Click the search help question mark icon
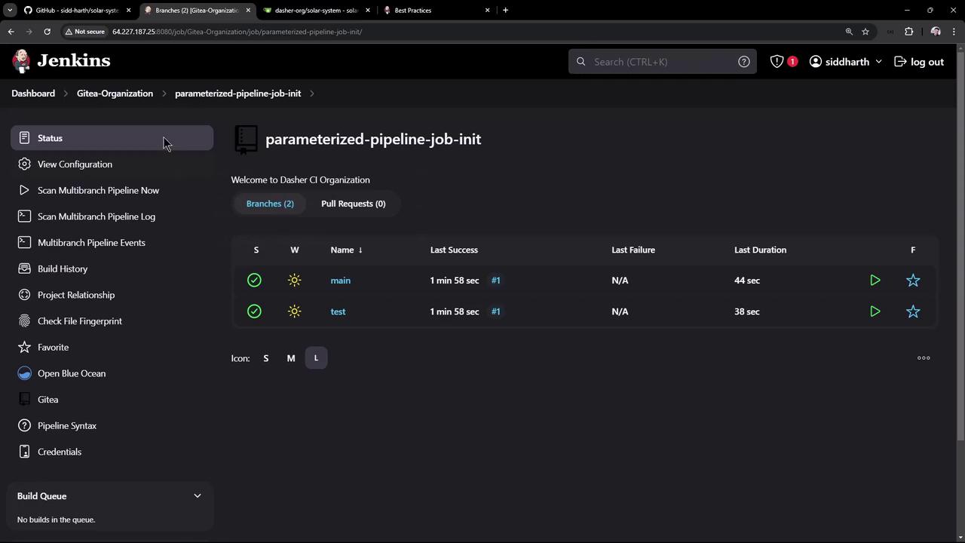The height and width of the screenshot is (543, 965). pyautogui.click(x=743, y=62)
